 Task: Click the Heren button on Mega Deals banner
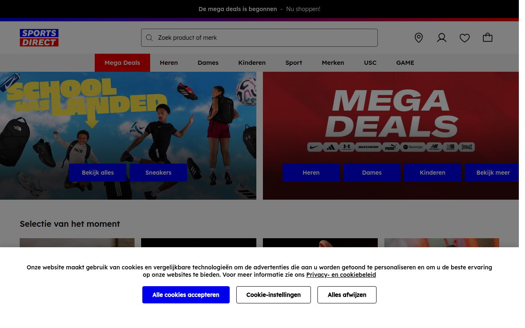click(x=311, y=173)
